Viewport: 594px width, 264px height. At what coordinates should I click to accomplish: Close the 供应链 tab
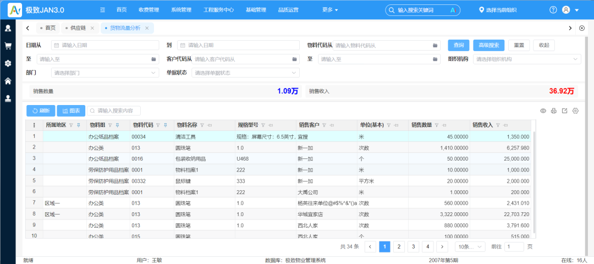pos(92,28)
